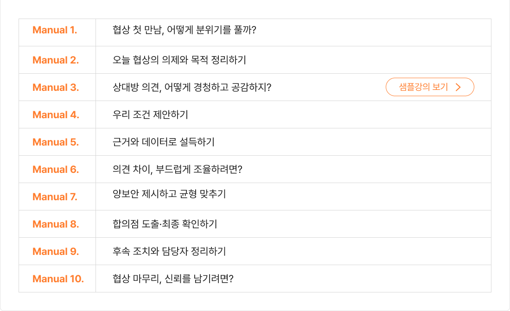Open lesson 의견 차이, 부드럽게 조율하려면?
The image size is (510, 311).
(178, 170)
